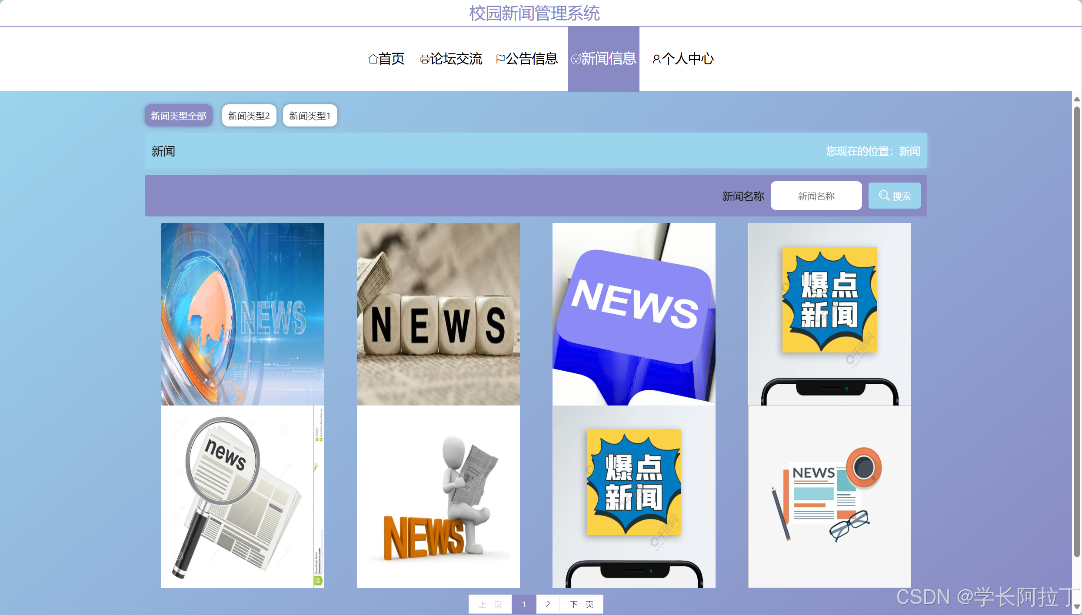Open the 论坛交流 menu item
Image resolution: width=1082 pixels, height=615 pixels.
pos(456,59)
